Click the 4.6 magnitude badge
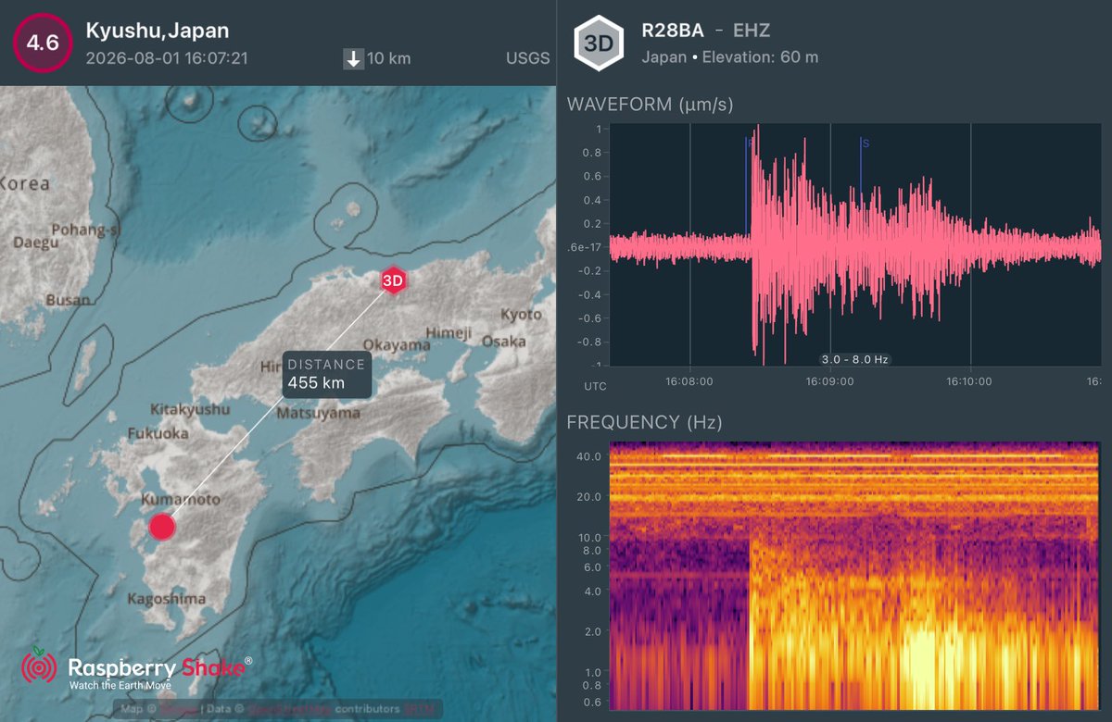Viewport: 1112px width, 722px height. 42,43
